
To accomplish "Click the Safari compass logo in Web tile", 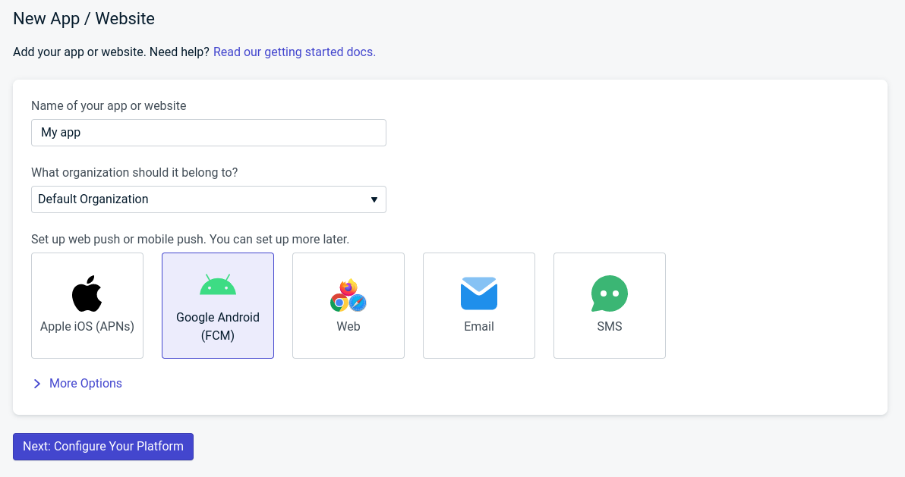I will coord(358,303).
